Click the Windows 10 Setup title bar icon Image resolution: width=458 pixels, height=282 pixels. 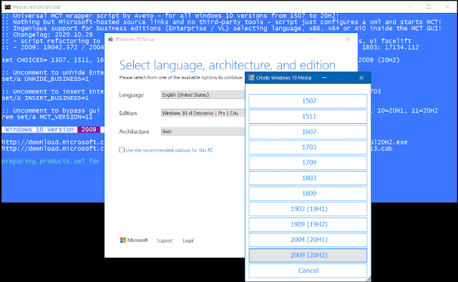pyautogui.click(x=110, y=39)
